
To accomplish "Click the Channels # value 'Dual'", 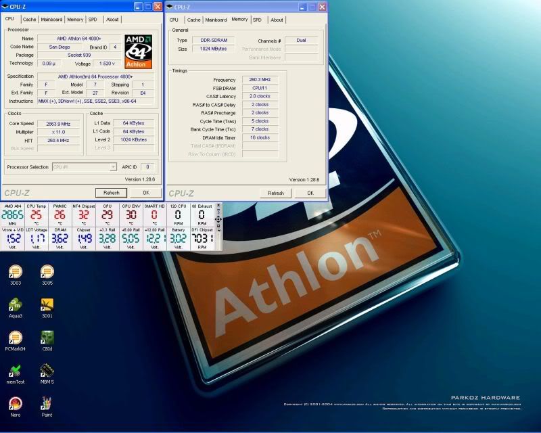I will (301, 40).
